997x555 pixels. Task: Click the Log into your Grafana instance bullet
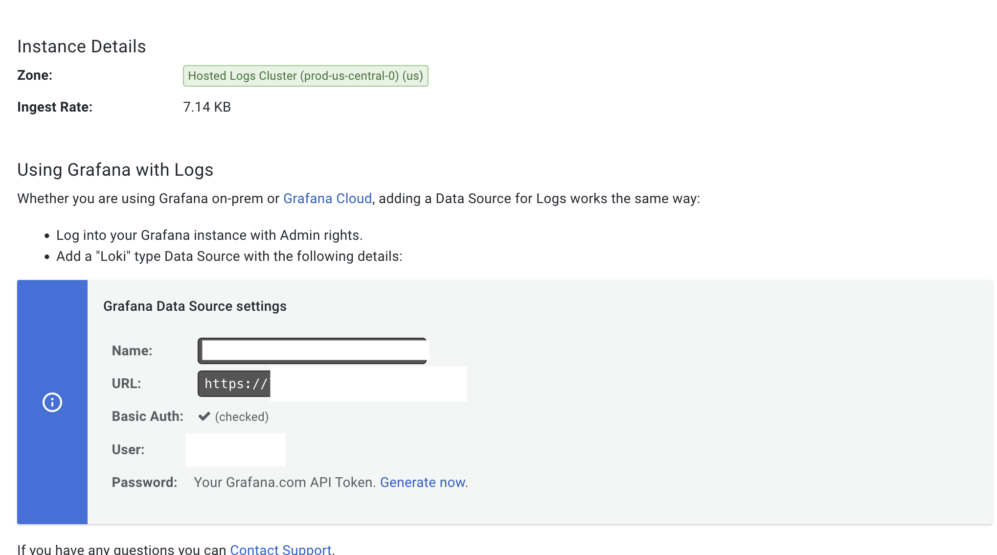tap(209, 235)
